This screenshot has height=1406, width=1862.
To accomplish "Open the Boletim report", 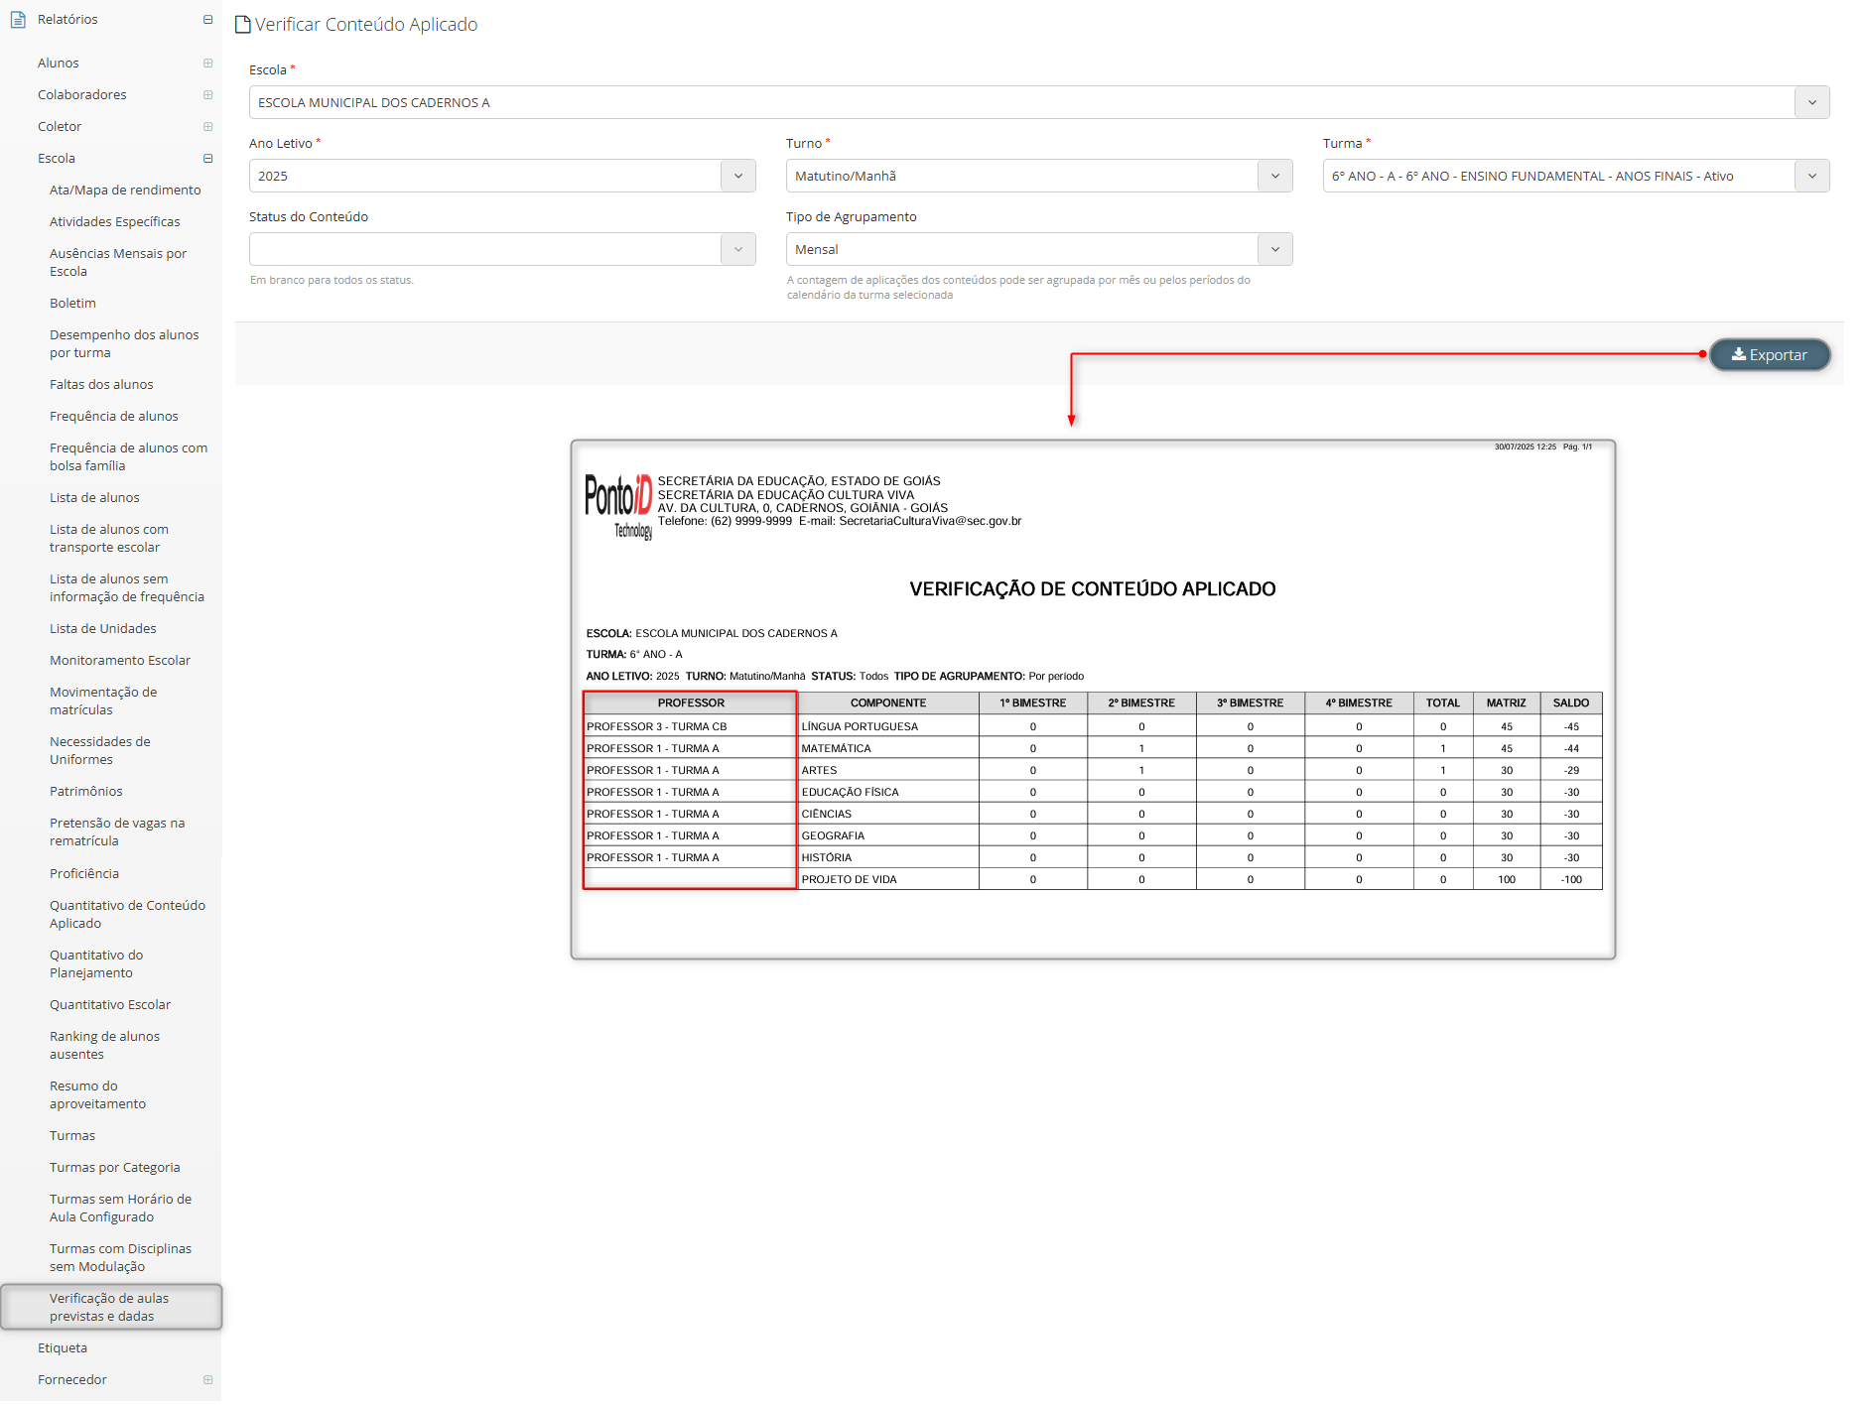I will (72, 304).
